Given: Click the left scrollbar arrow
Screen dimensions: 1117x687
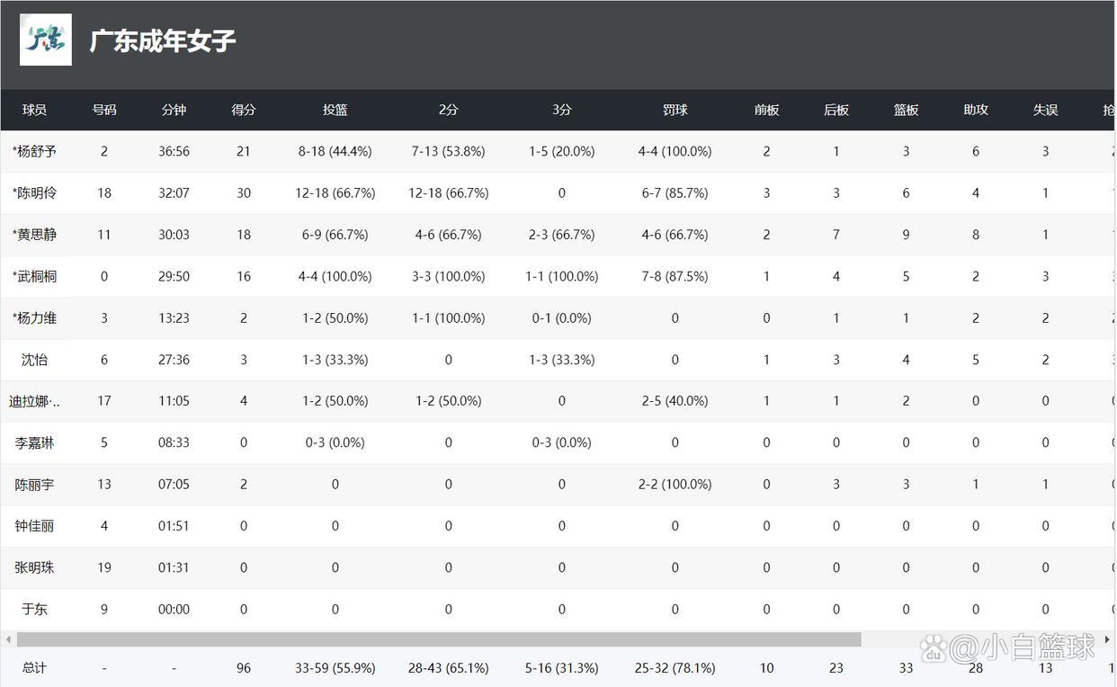Looking at the screenshot, I should click(8, 639).
